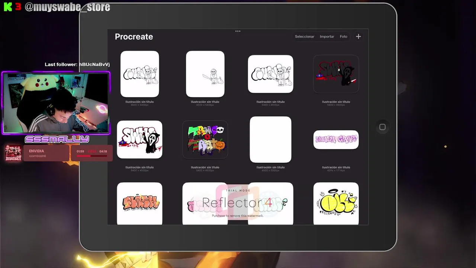Open the Seleccionar option in gallery
This screenshot has height=268, width=476.
point(305,36)
